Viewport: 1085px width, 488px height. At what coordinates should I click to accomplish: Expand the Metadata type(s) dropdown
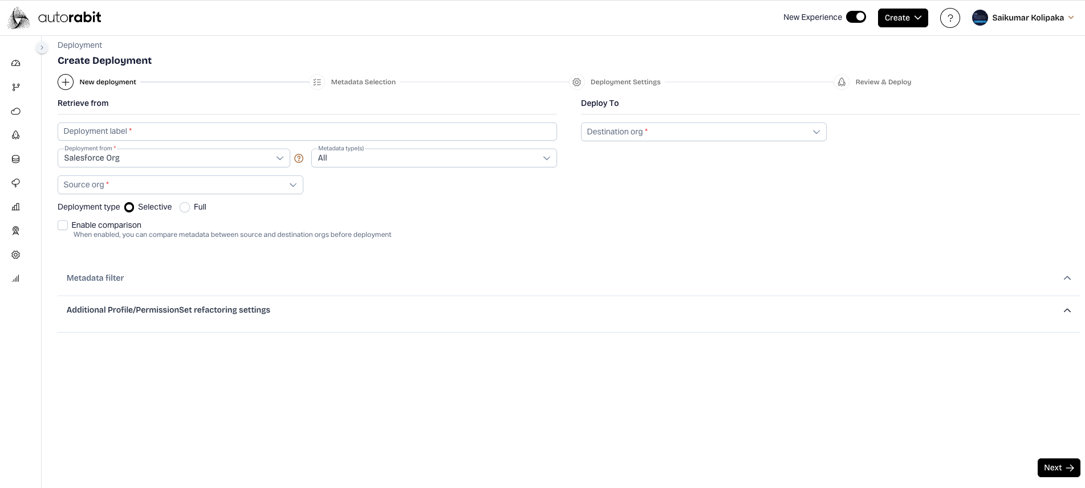(x=433, y=158)
